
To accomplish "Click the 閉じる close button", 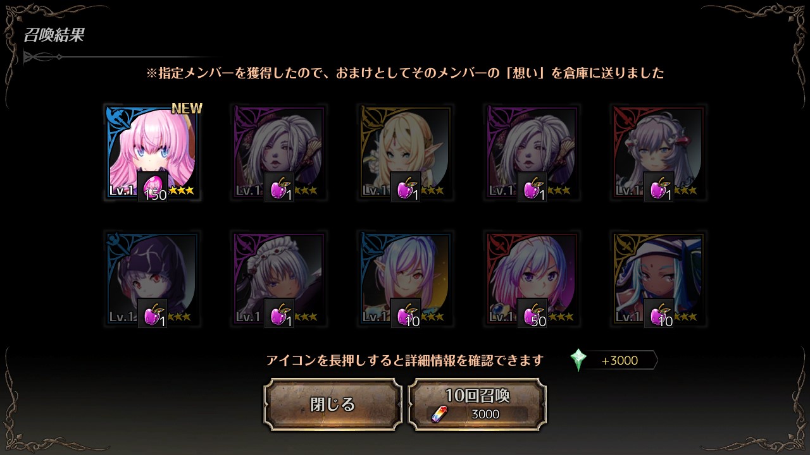I will pos(333,404).
